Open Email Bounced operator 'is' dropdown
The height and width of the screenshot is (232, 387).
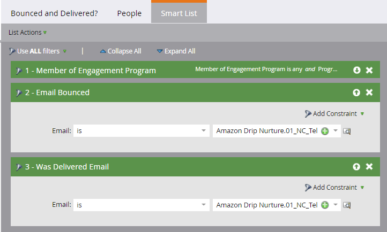[x=204, y=131]
